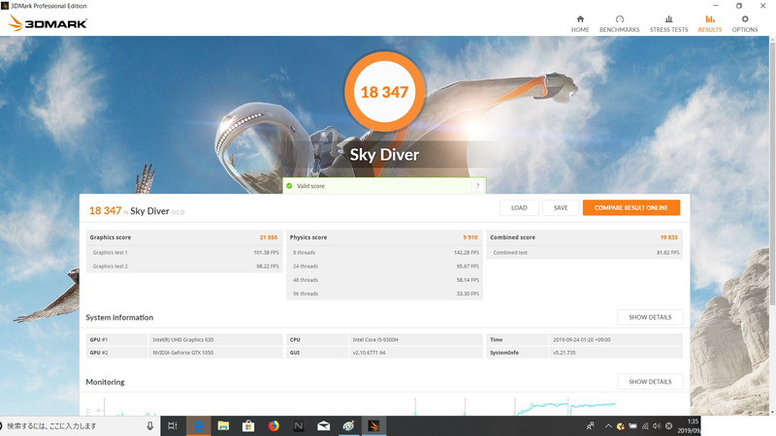Click the Valid score help question mark

[x=477, y=186]
